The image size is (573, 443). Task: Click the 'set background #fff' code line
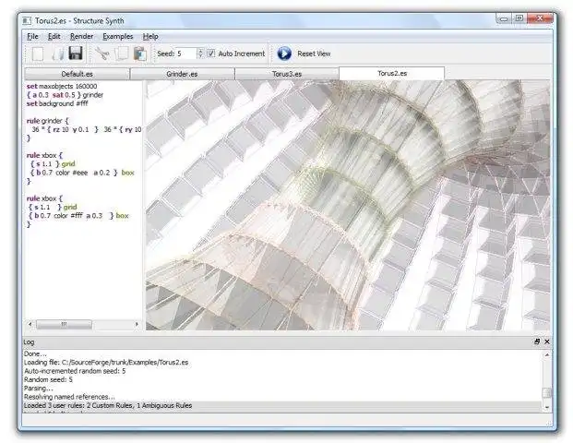pyautogui.click(x=57, y=103)
